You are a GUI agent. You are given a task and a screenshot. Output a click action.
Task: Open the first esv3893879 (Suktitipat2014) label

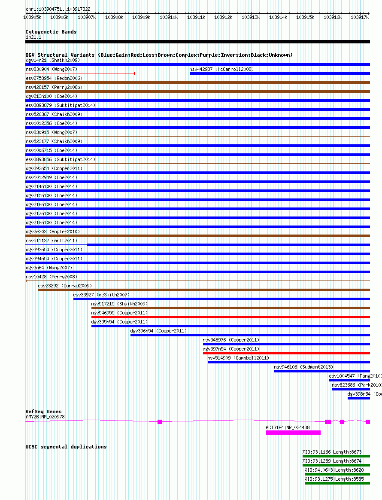(x=61, y=105)
